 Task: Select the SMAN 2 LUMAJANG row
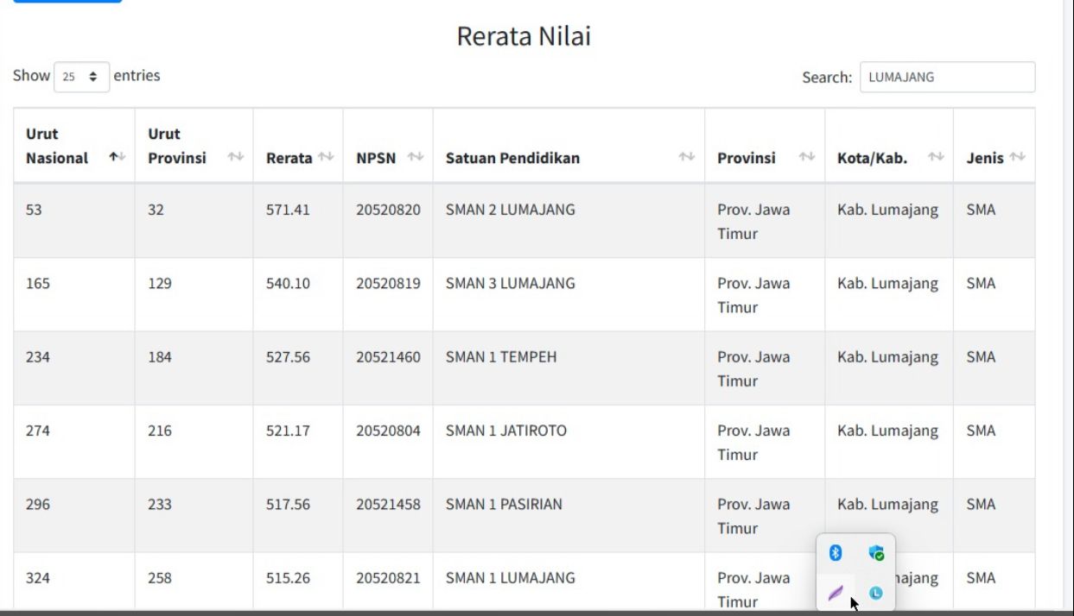[x=510, y=210]
